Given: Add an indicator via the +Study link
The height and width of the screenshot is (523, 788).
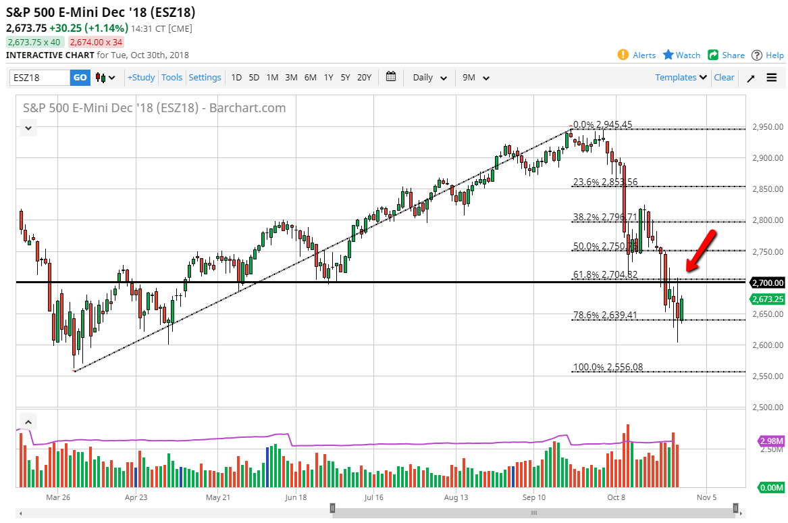Looking at the screenshot, I should (x=140, y=77).
